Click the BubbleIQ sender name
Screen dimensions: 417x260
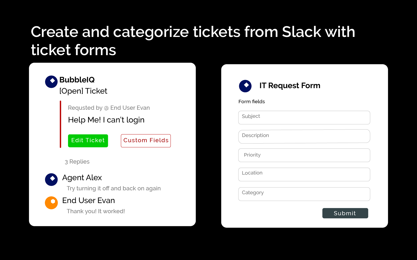coord(77,80)
